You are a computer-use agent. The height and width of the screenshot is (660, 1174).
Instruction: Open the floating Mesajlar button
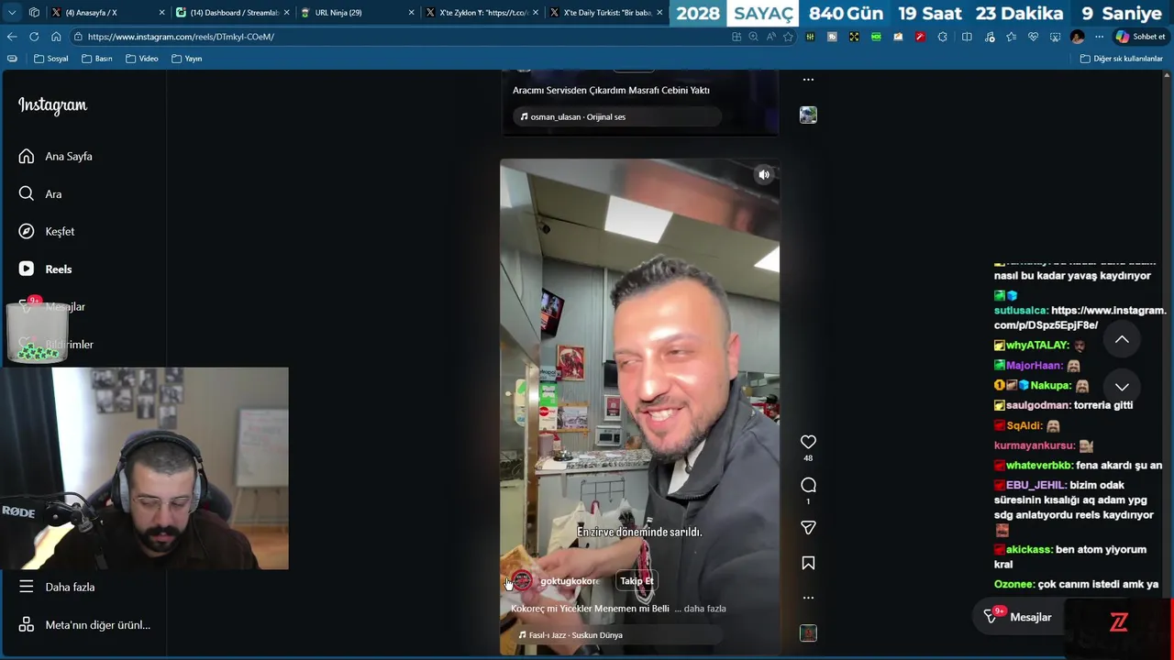[x=1018, y=617]
